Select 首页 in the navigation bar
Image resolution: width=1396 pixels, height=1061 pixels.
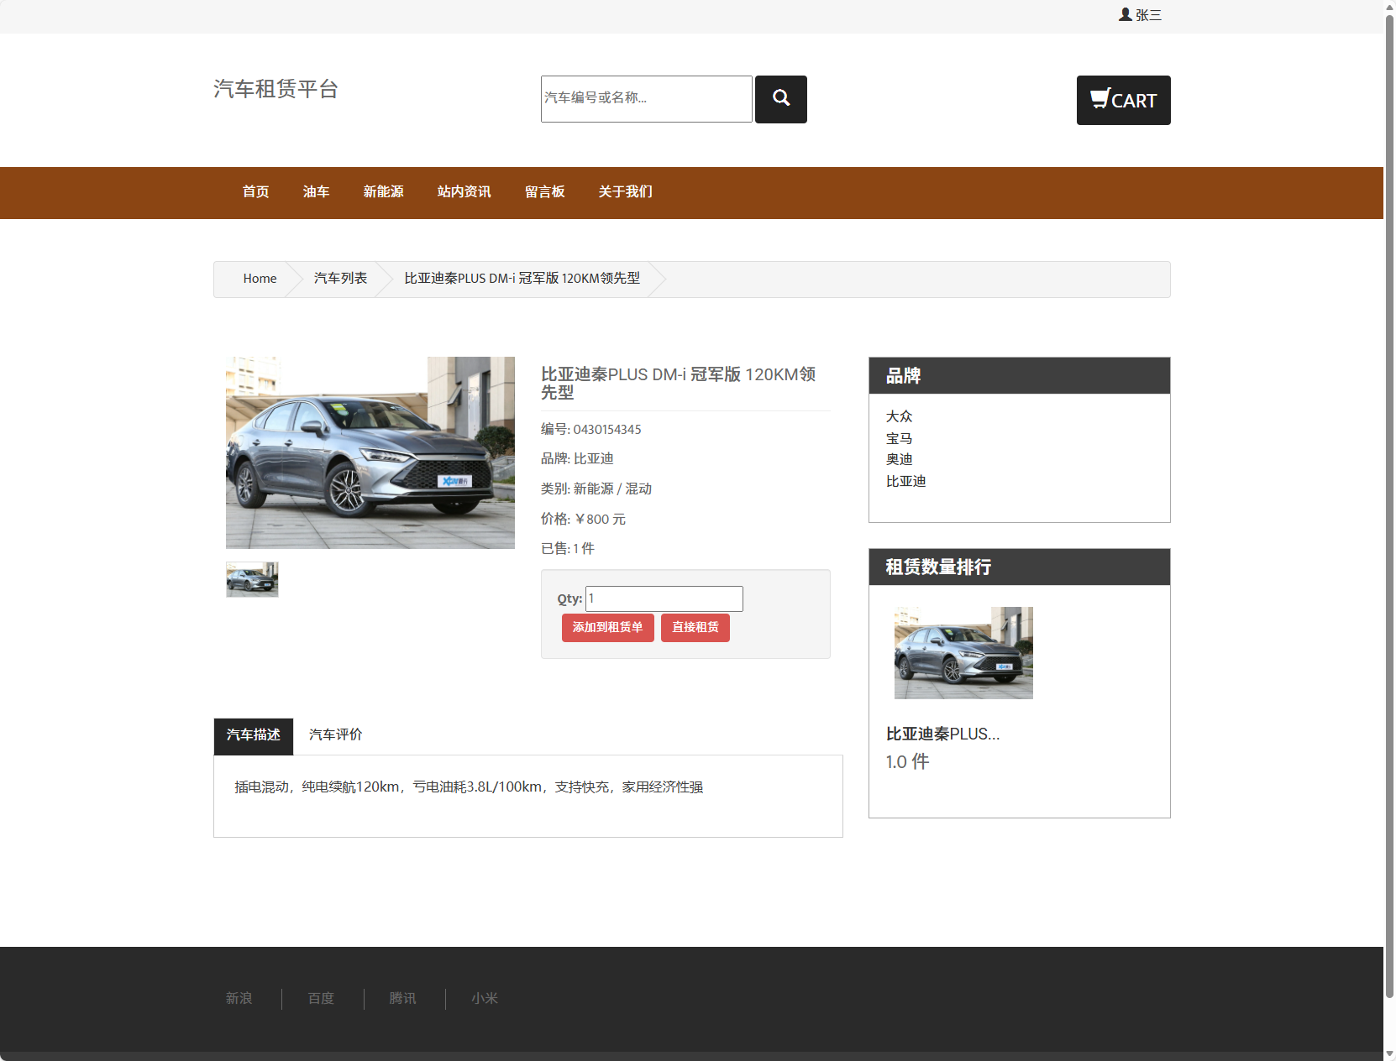tap(255, 192)
